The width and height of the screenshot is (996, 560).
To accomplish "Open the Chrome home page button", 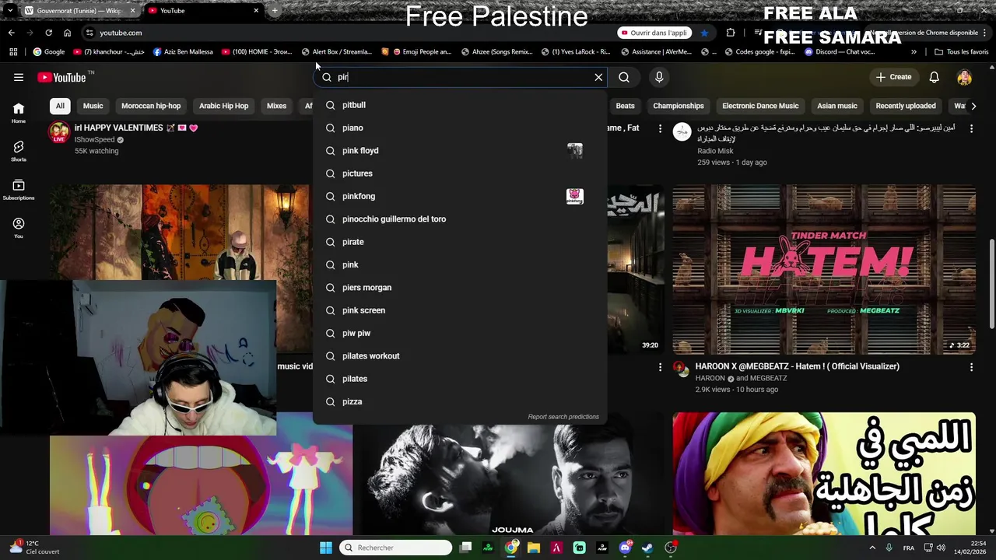I will pyautogui.click(x=67, y=33).
